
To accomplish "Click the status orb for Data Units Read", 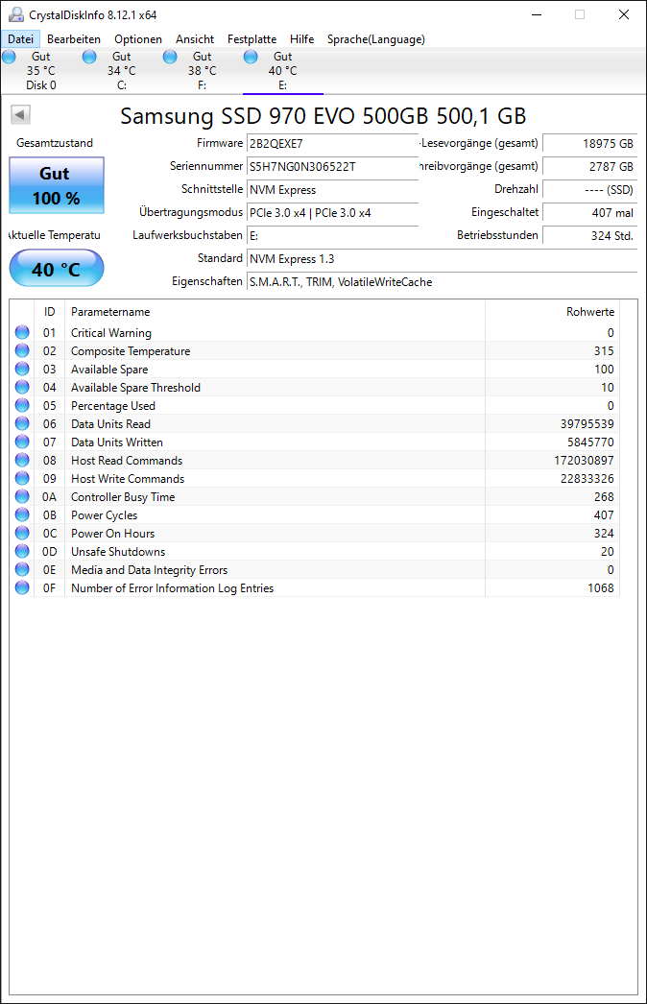I will coord(22,423).
